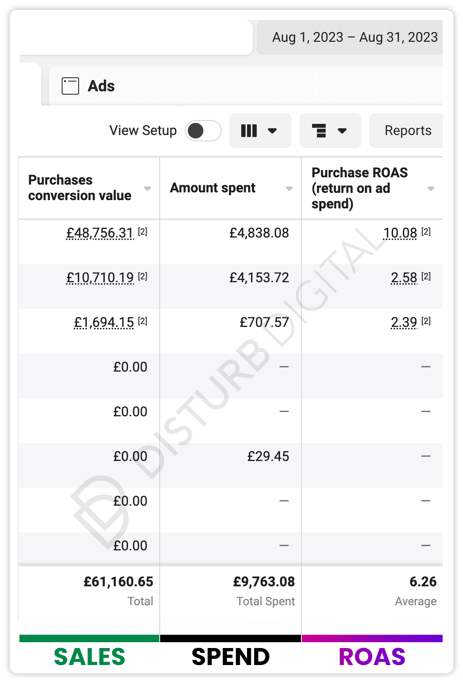
Task: Click footnote [2] beside 10.08 ROAS
Action: [x=426, y=232]
